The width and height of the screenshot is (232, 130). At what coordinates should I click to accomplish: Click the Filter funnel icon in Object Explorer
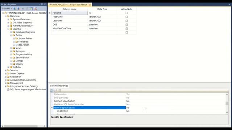click(x=27, y=9)
